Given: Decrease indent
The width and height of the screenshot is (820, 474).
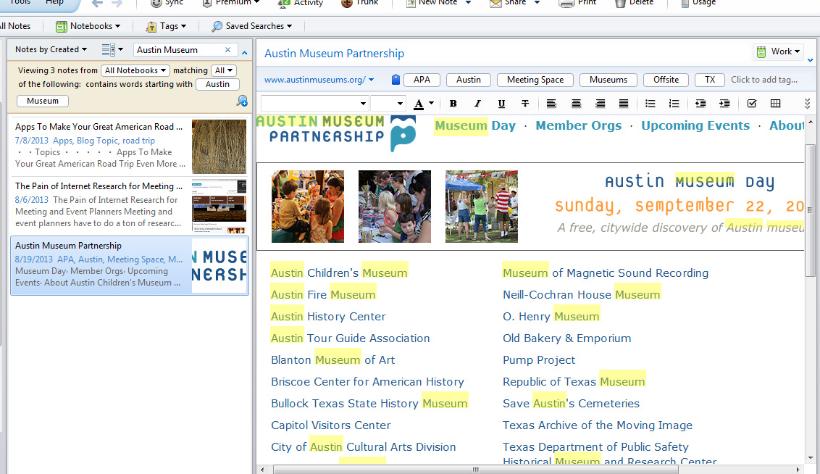Looking at the screenshot, I should click(x=700, y=104).
